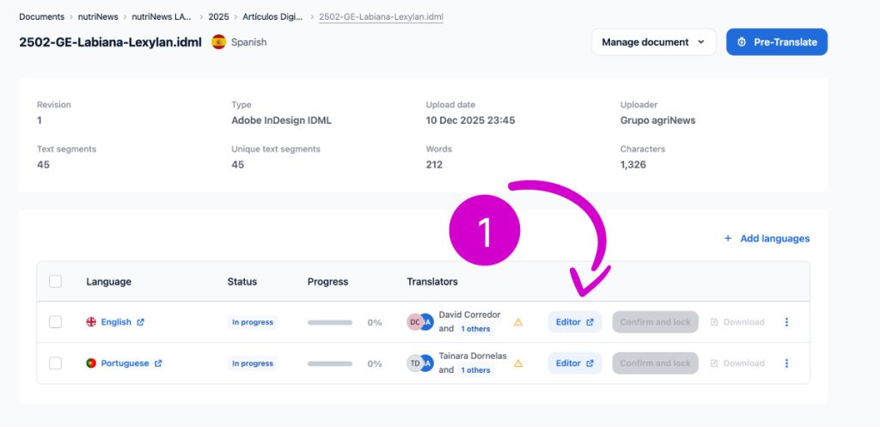The height and width of the screenshot is (427, 880).
Task: Open external link icon next to English
Action: click(141, 322)
